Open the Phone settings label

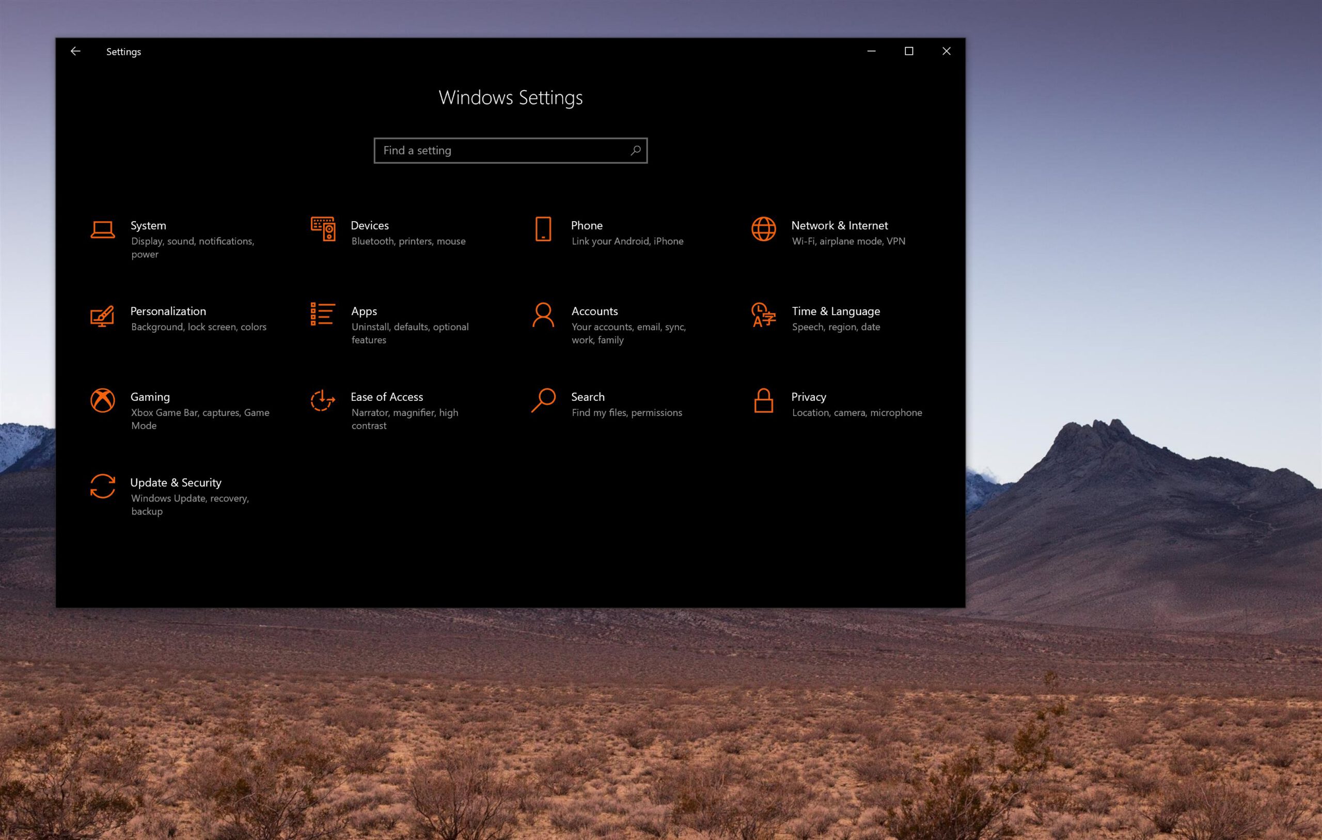(x=586, y=225)
